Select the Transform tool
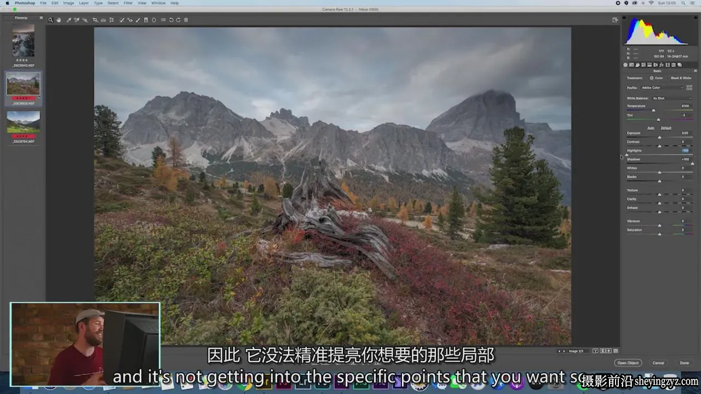Screen dimensions: 701x394 point(111,20)
